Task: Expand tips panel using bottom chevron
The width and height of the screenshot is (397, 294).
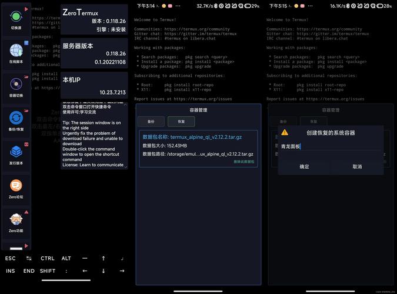Action: point(126,168)
